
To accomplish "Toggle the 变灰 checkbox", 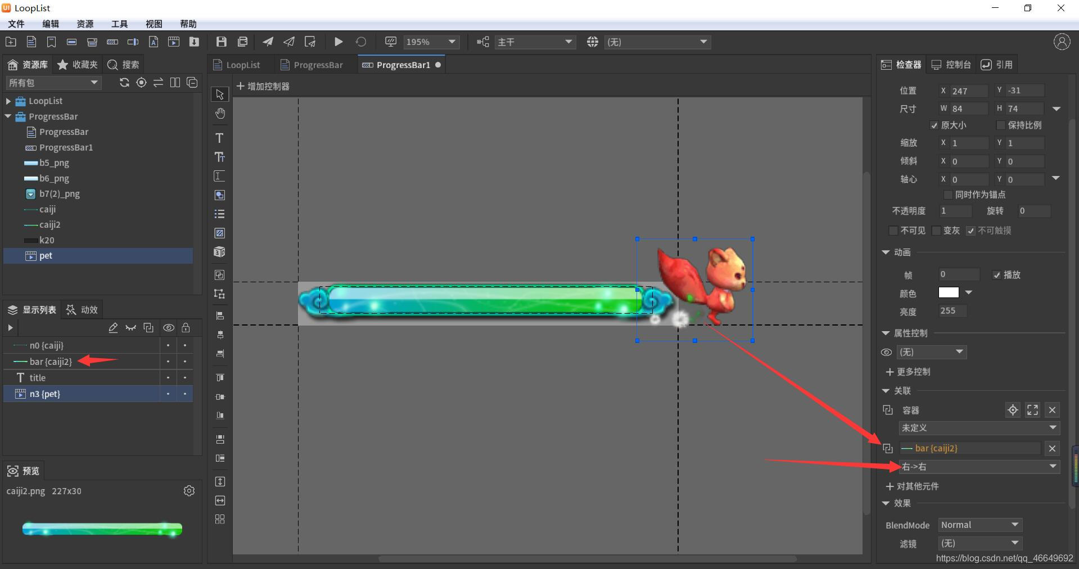I will click(936, 231).
